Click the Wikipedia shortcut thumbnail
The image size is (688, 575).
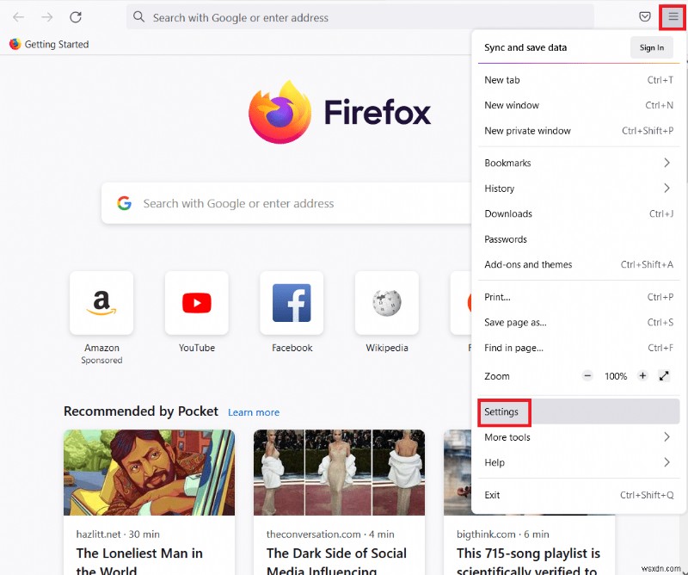(387, 303)
